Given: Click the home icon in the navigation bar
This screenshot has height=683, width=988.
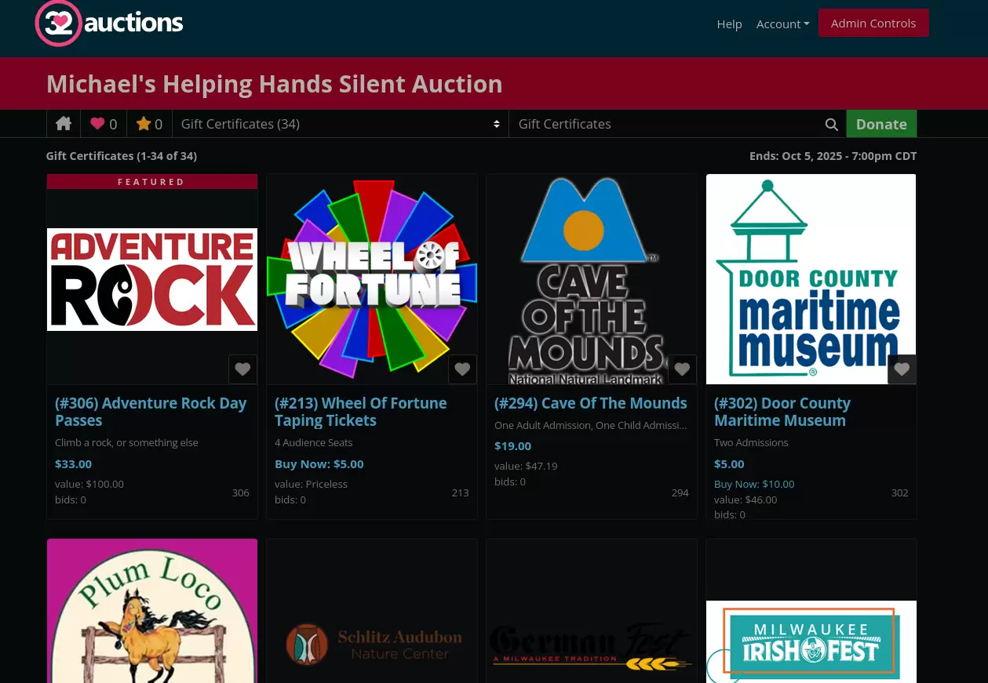Looking at the screenshot, I should (x=63, y=123).
